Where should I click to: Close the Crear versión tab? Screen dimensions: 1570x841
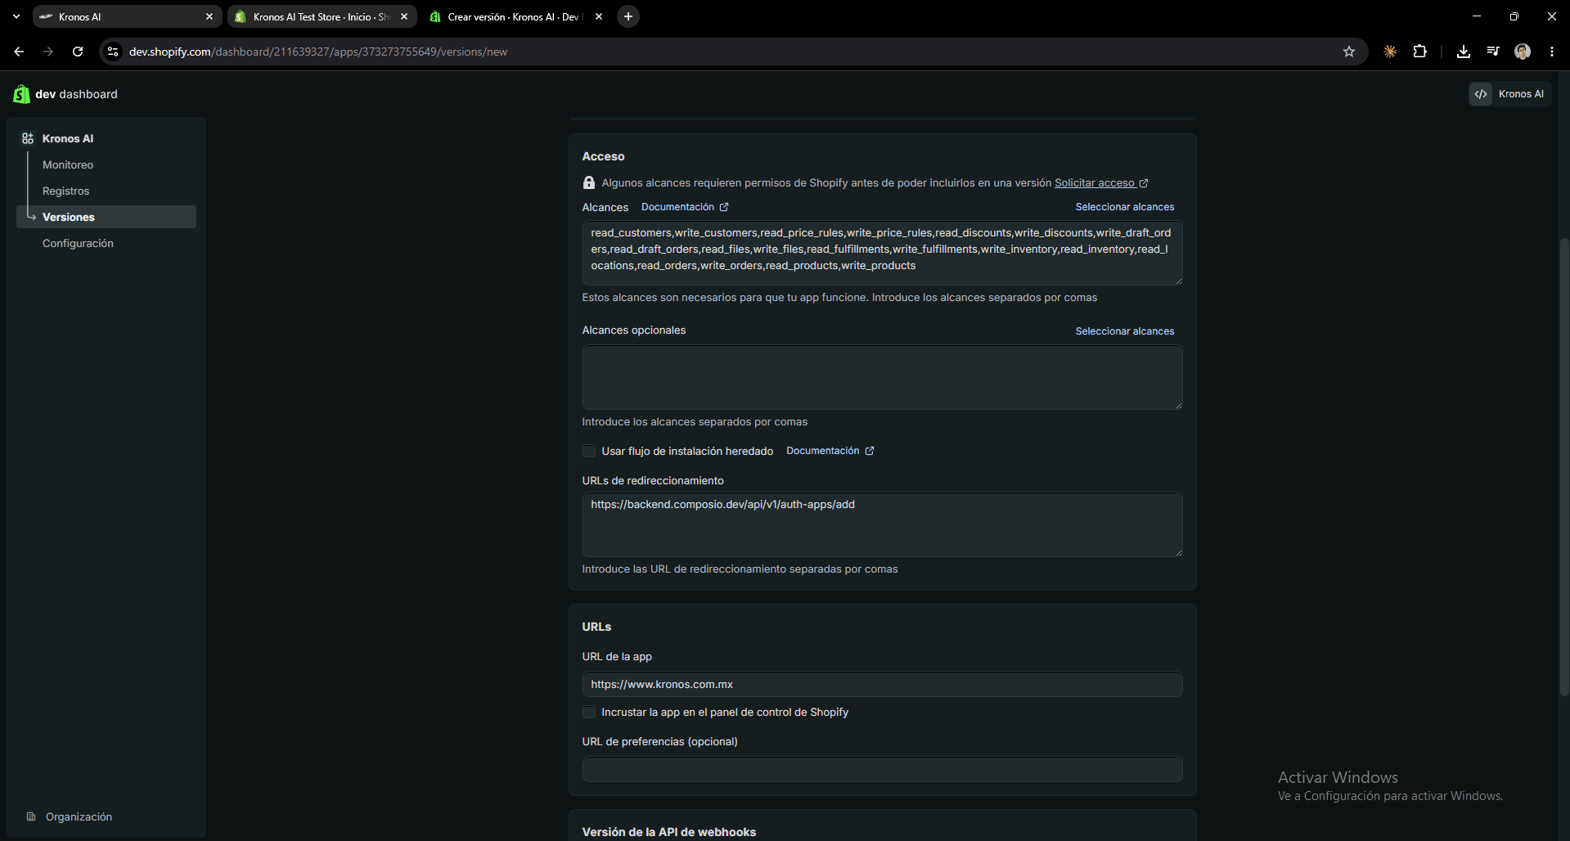(599, 16)
